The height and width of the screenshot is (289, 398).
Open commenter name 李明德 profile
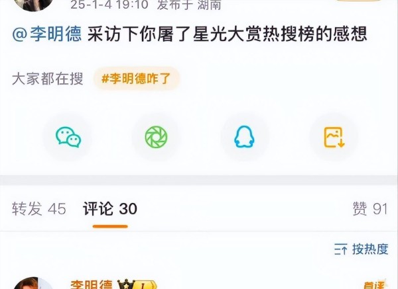(92, 284)
